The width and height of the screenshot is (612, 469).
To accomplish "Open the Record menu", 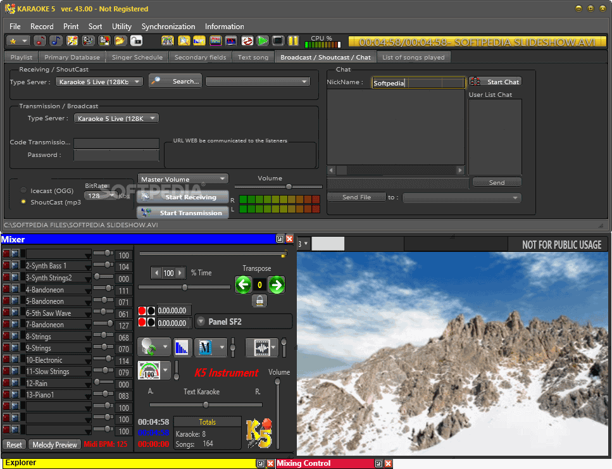I will 42,27.
